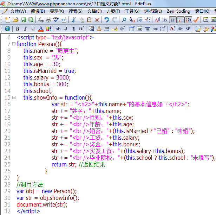This screenshot has height=215, width=216.
Task: Click the "return str;" statement
Action: click(64, 164)
